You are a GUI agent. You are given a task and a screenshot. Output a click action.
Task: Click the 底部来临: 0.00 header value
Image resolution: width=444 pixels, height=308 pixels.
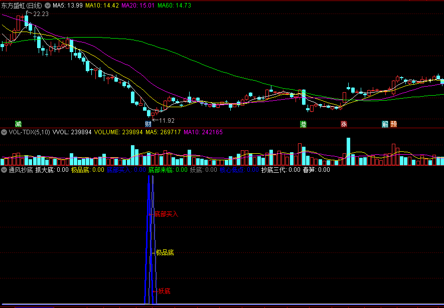(x=168, y=170)
